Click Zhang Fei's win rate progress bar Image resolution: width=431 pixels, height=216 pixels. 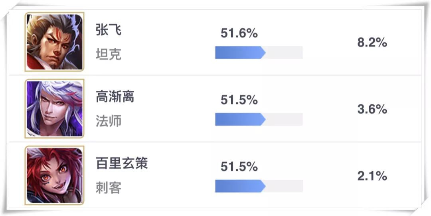(x=259, y=53)
